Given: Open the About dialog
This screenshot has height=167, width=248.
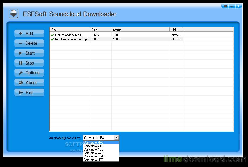Looking at the screenshot, I should point(29,83).
